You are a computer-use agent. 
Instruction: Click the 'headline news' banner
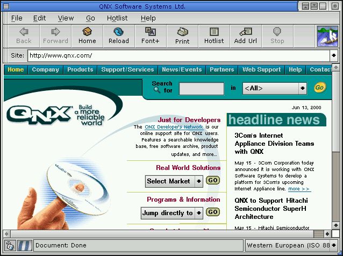click(x=276, y=120)
